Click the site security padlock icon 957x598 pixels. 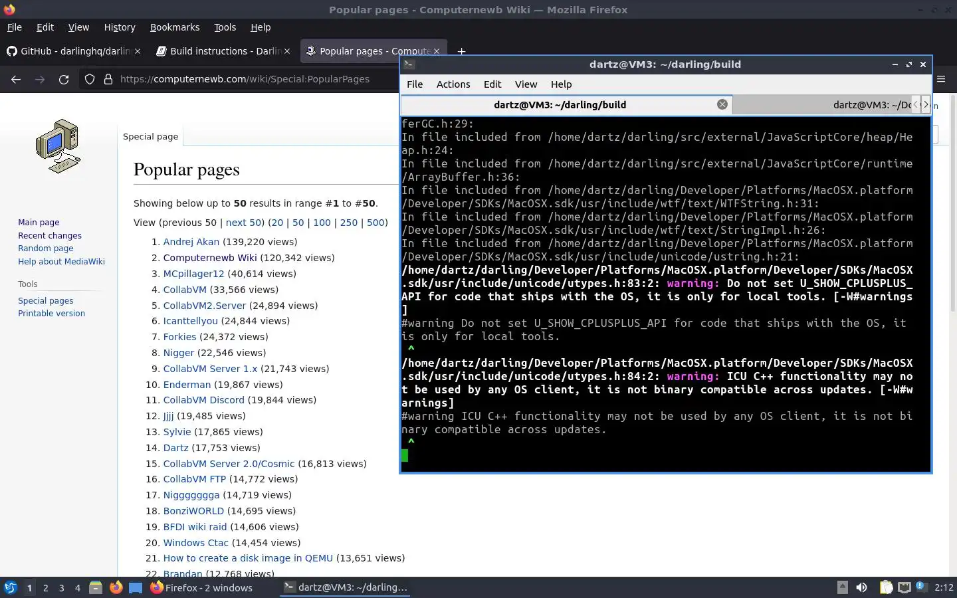[108, 79]
